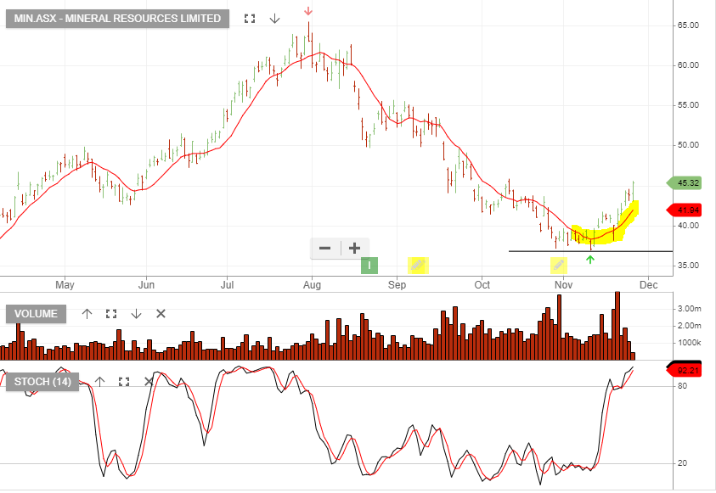The width and height of the screenshot is (716, 493).
Task: Click the 35.00 price axis label
Action: tap(688, 266)
